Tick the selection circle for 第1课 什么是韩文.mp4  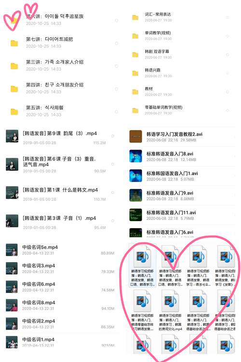[113, 192]
